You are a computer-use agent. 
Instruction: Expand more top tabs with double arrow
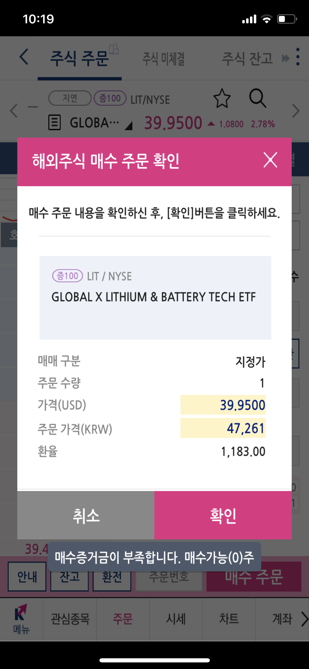tap(286, 58)
